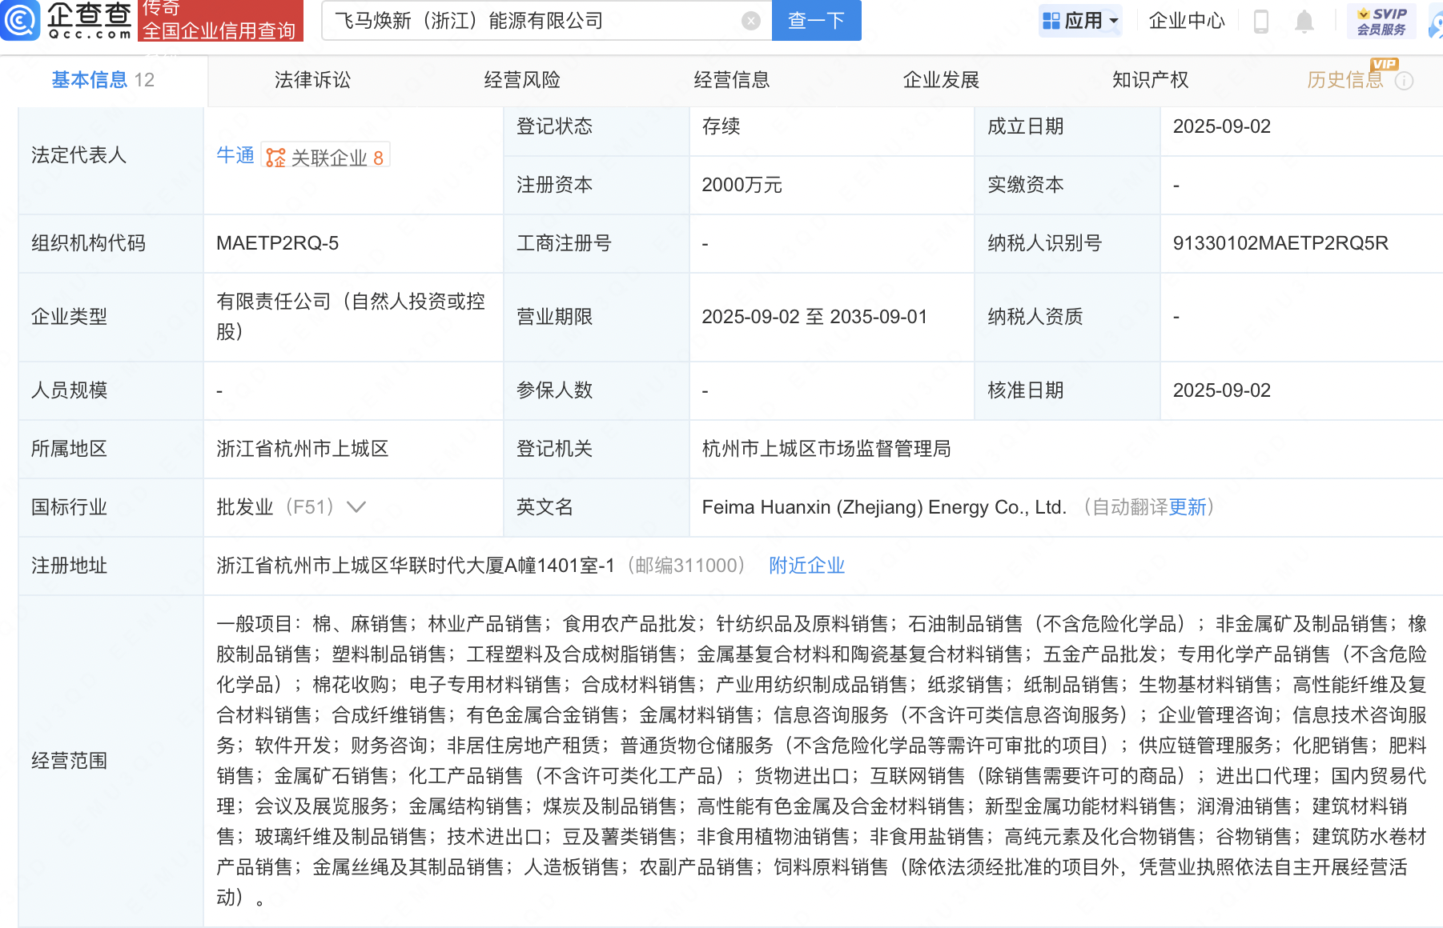Open the 经营风险 tab
Image resolution: width=1443 pixels, height=928 pixels.
coord(522,80)
